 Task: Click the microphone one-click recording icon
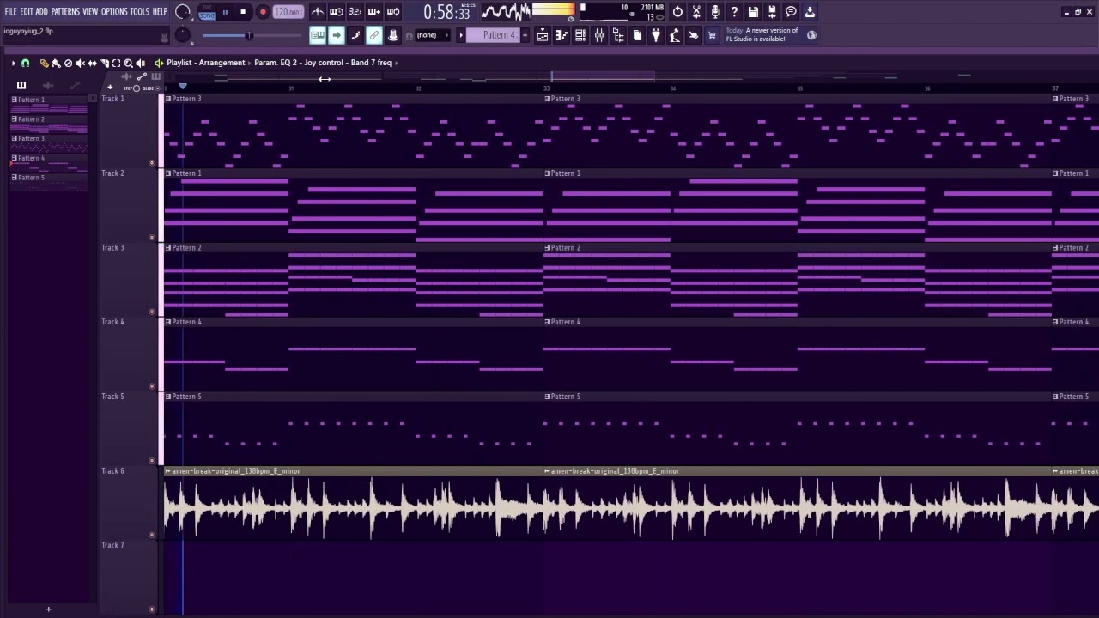(x=715, y=12)
